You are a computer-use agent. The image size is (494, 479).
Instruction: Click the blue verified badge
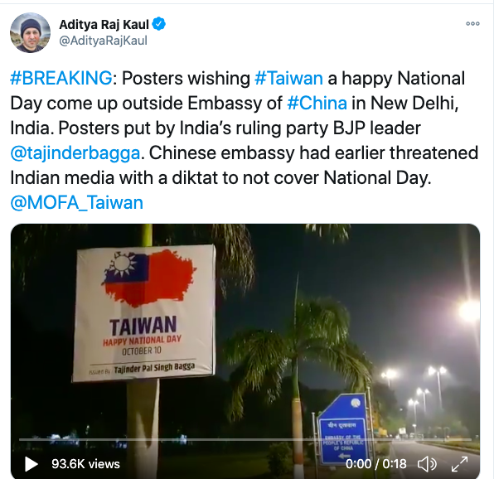click(x=159, y=24)
